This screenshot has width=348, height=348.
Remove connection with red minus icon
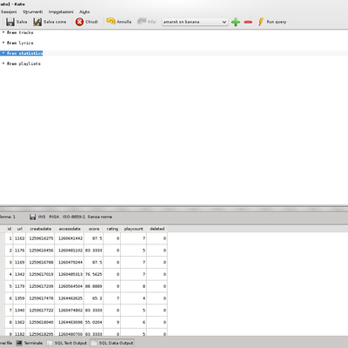tap(248, 22)
